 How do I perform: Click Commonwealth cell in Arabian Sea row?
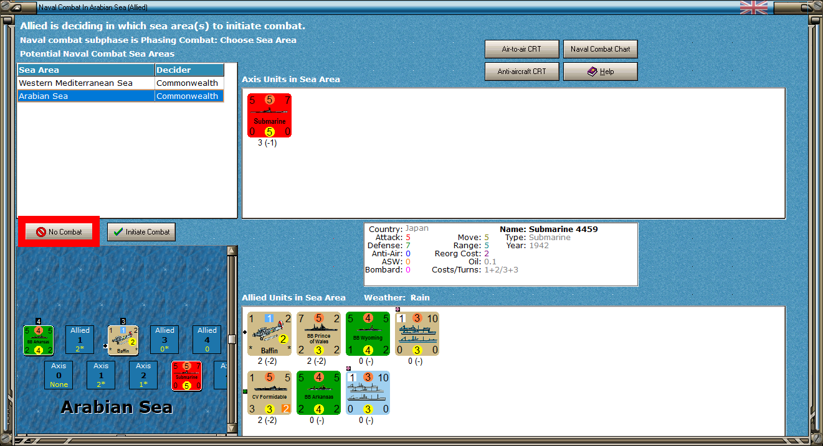click(189, 96)
